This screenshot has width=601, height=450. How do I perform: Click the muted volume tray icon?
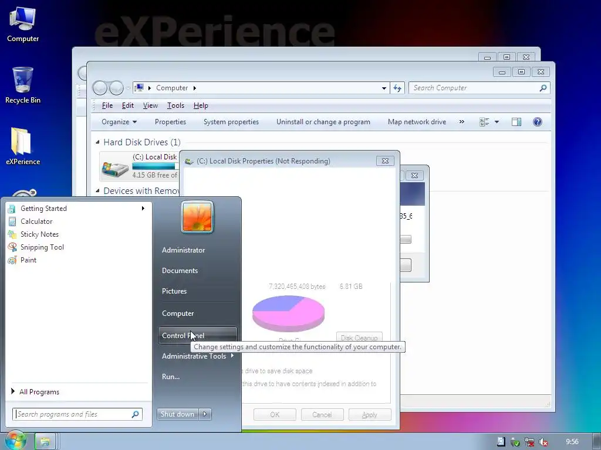click(x=543, y=442)
